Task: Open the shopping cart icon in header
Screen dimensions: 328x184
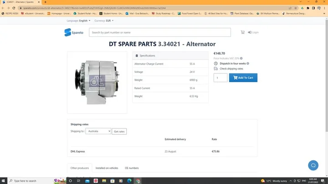Action: (x=243, y=32)
